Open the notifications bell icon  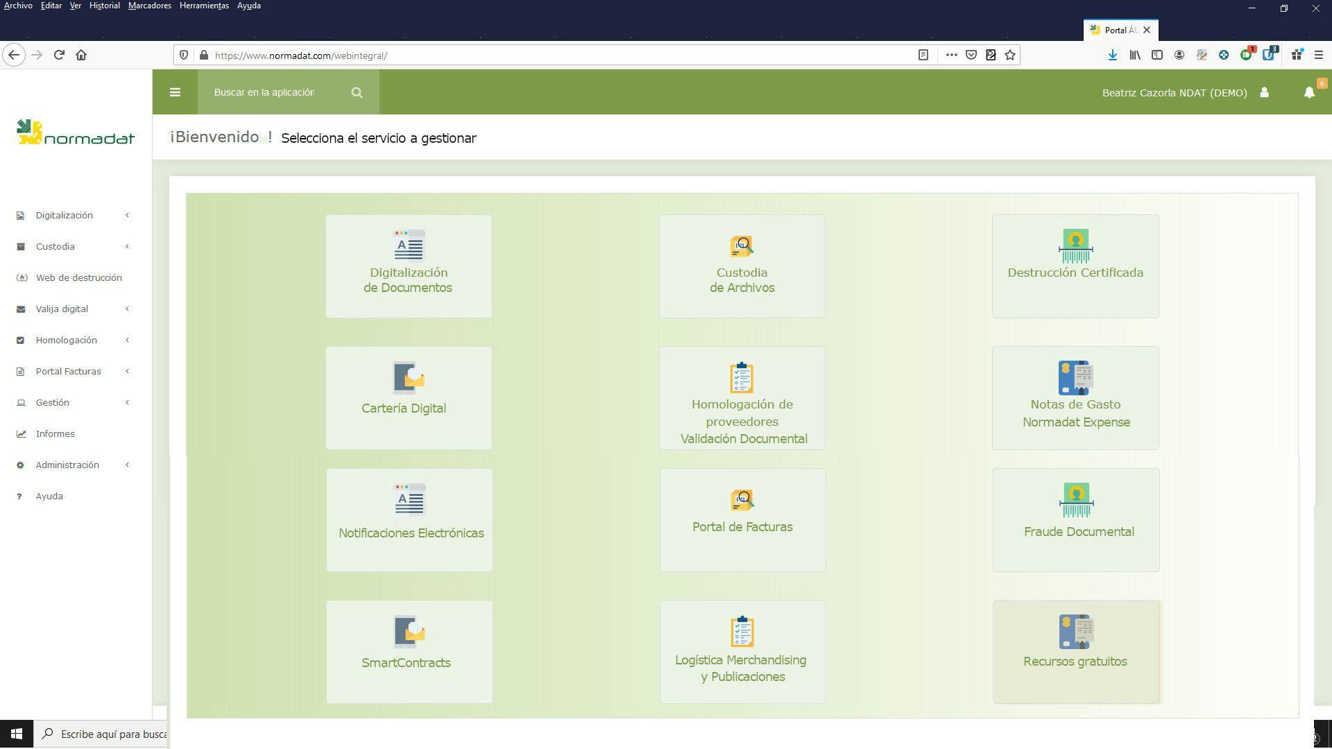click(x=1309, y=92)
